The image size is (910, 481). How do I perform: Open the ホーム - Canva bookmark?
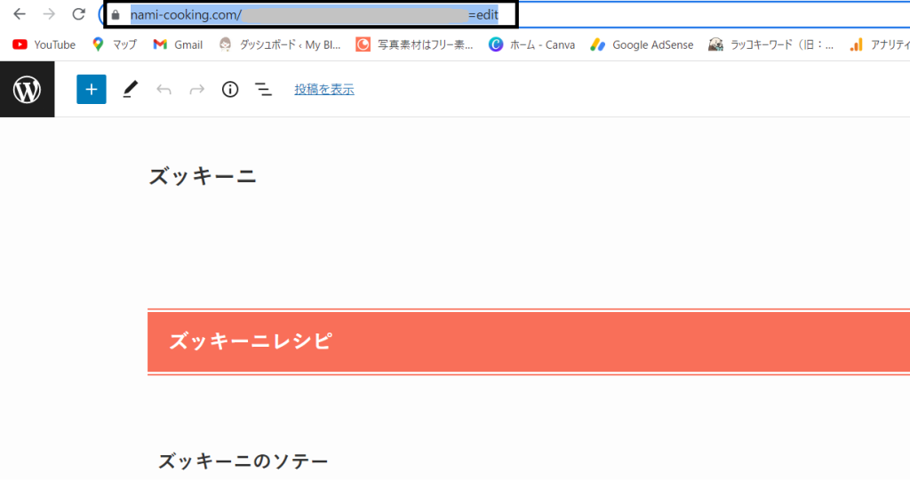click(531, 44)
